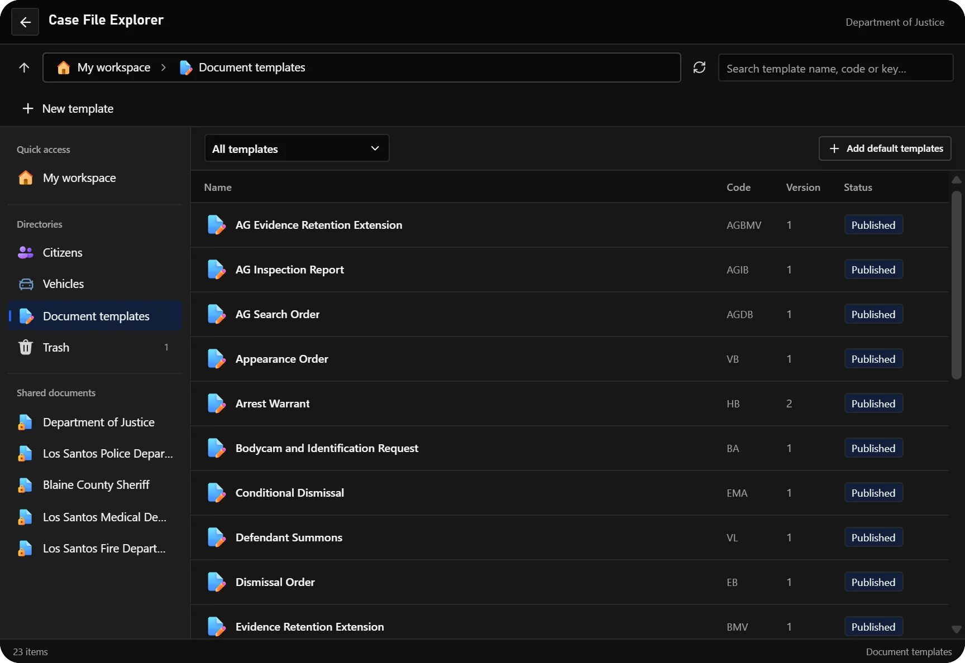Click AG Inspection Report template icon

[x=216, y=270]
